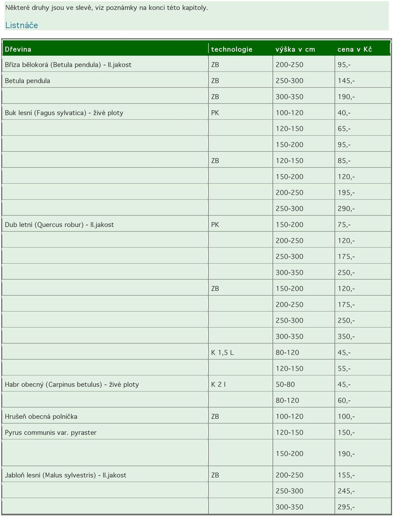Click the Buk lesní (Fagus sylvatica) cell
Screen dimensions: 394x516
pos(105,113)
